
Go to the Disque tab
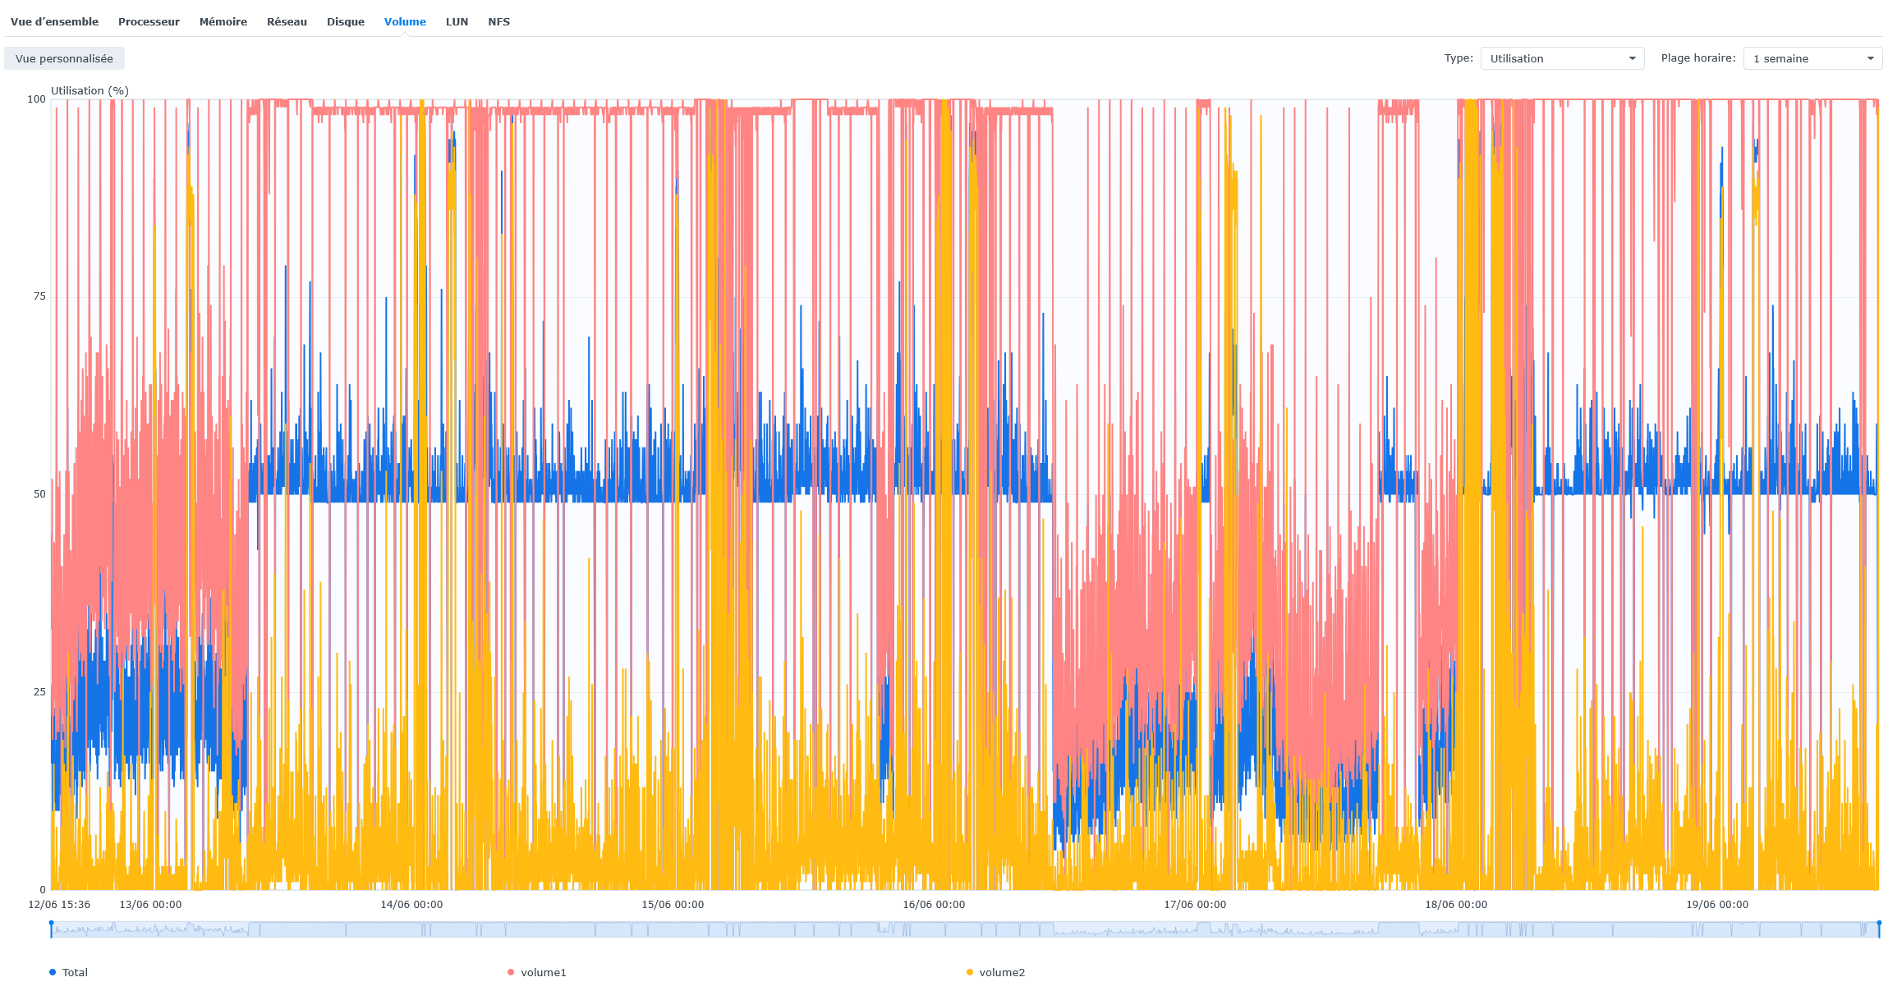coord(345,22)
